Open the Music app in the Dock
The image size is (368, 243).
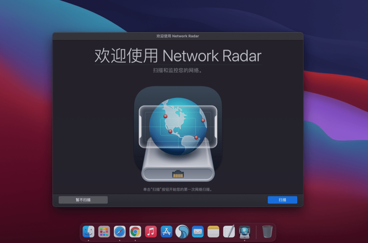pos(151,232)
